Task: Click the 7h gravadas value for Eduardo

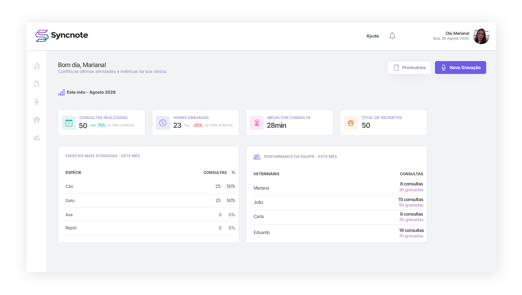Action: click(411, 236)
